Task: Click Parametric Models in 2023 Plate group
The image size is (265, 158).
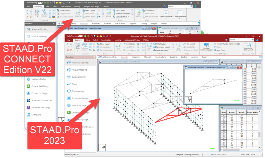Action: pyautogui.click(x=162, y=47)
